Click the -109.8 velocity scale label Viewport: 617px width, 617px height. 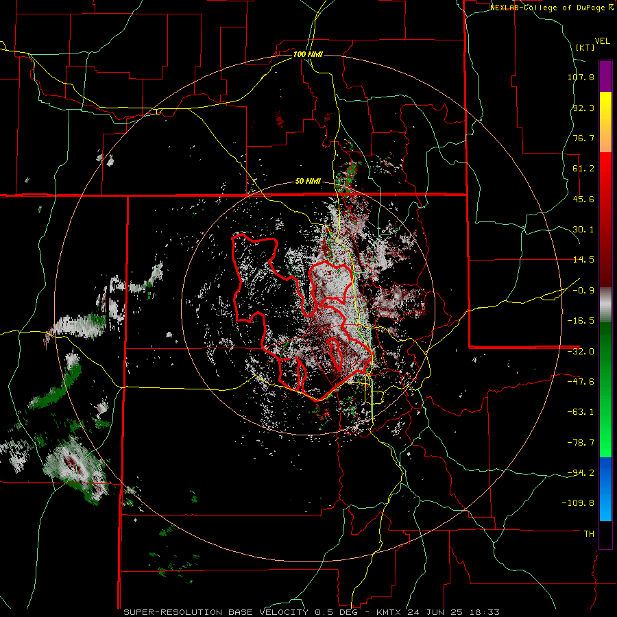pyautogui.click(x=579, y=503)
